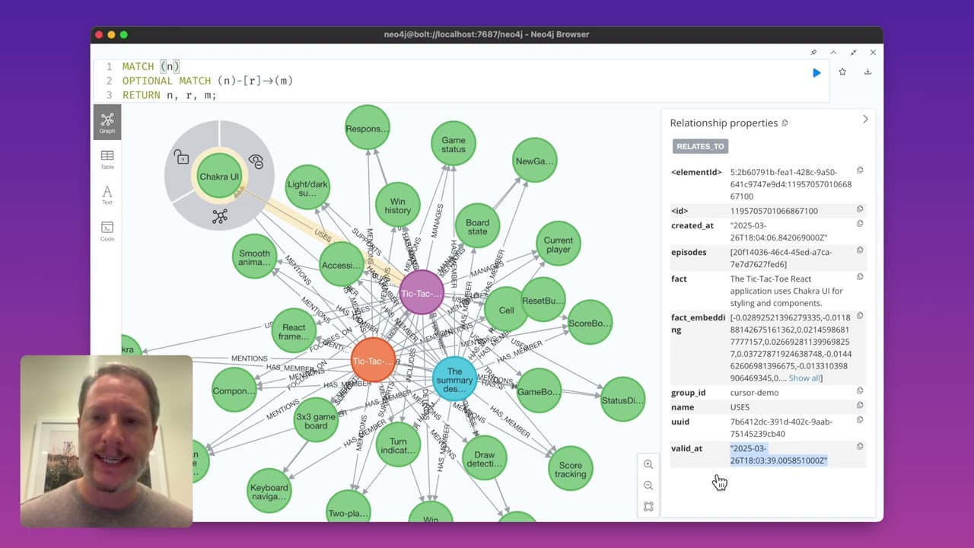Select the pink Tic-Tac node
974x548 pixels.
click(x=422, y=293)
